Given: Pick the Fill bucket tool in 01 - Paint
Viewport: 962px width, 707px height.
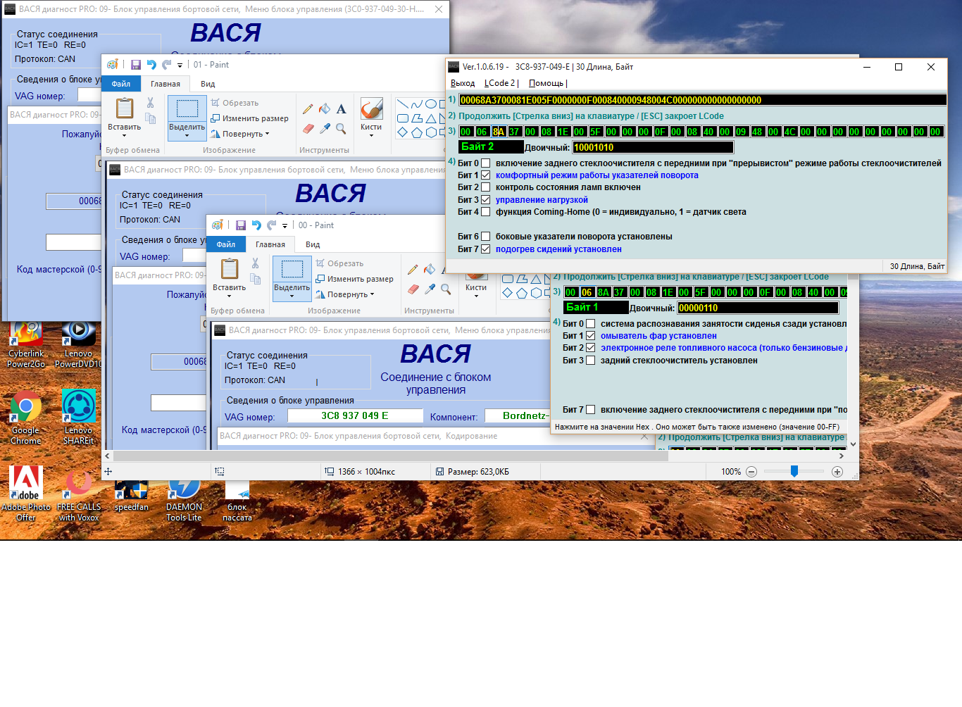Looking at the screenshot, I should tap(325, 109).
